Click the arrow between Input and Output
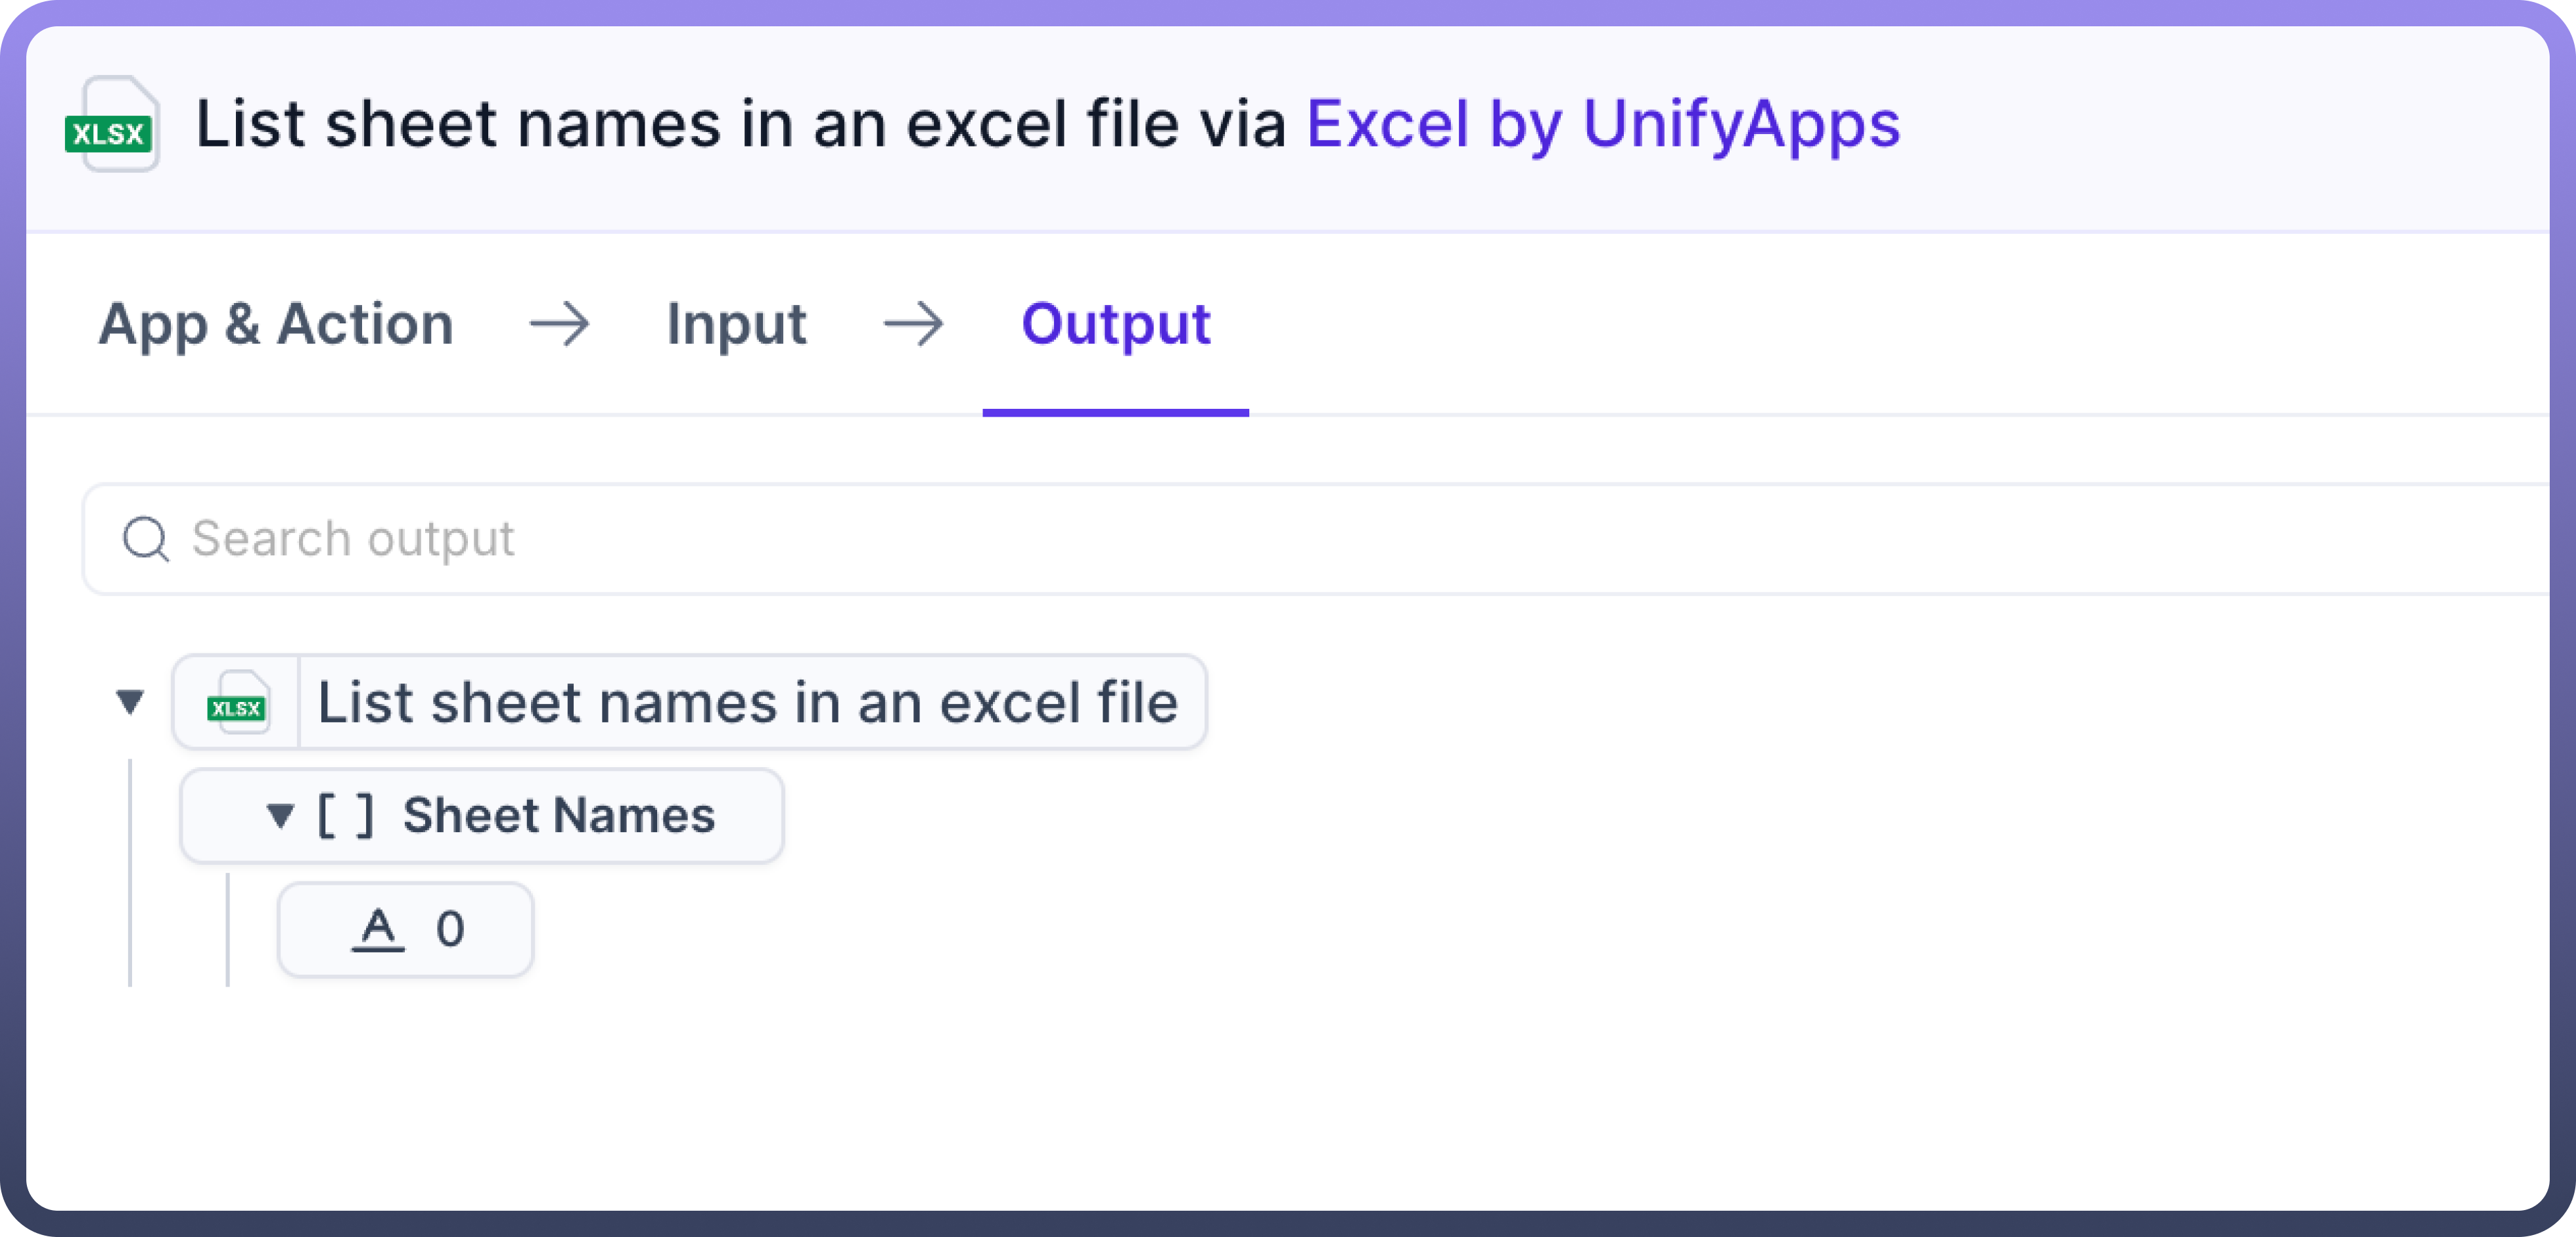This screenshot has height=1237, width=2576. (x=913, y=324)
